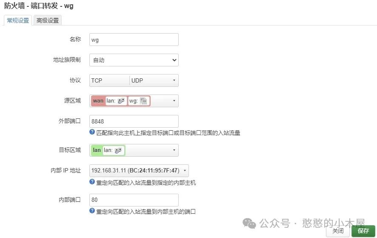Click the wg interface icon in 源区域
Viewport: 377px width, 238px height.
[x=143, y=101]
